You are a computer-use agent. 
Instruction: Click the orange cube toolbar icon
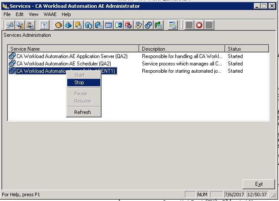pos(59,25)
